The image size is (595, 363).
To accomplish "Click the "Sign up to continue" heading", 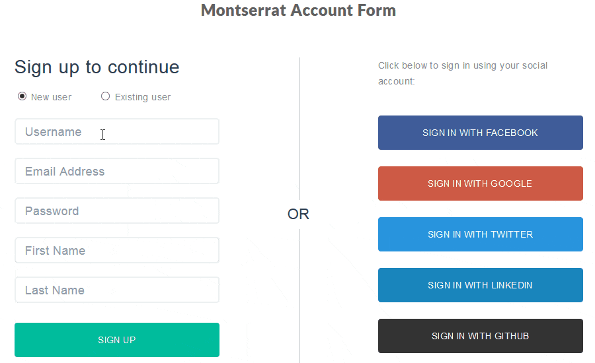I will tap(97, 67).
